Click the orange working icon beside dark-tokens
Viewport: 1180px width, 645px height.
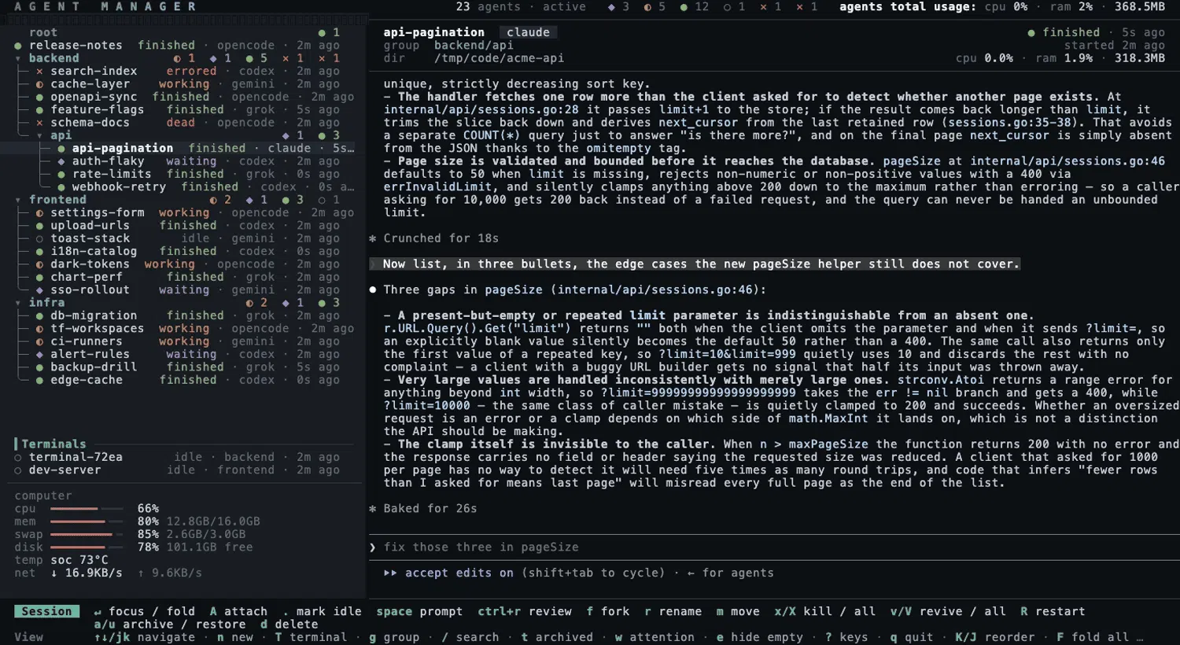click(x=39, y=264)
